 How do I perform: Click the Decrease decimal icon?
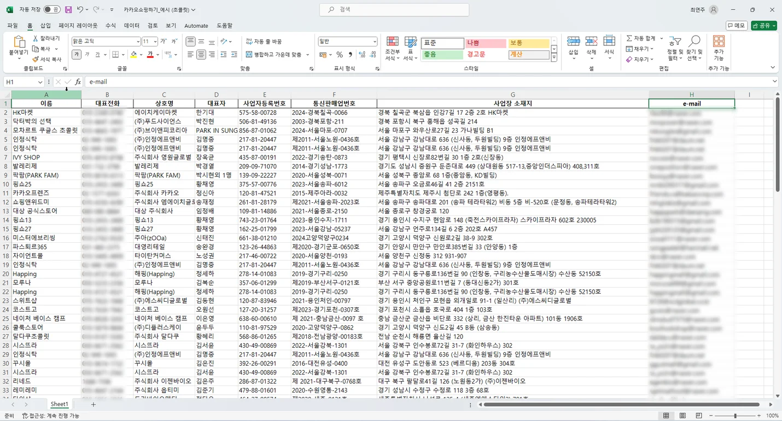pyautogui.click(x=373, y=55)
